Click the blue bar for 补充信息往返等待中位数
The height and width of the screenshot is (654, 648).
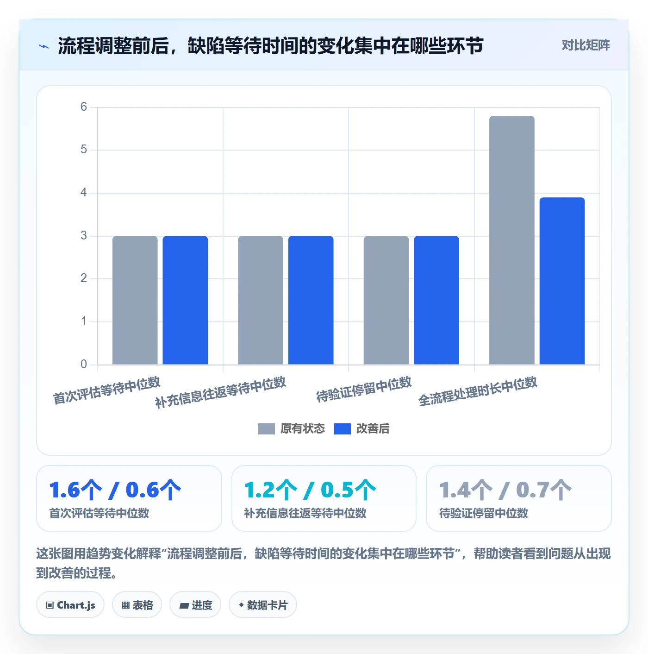tap(311, 300)
